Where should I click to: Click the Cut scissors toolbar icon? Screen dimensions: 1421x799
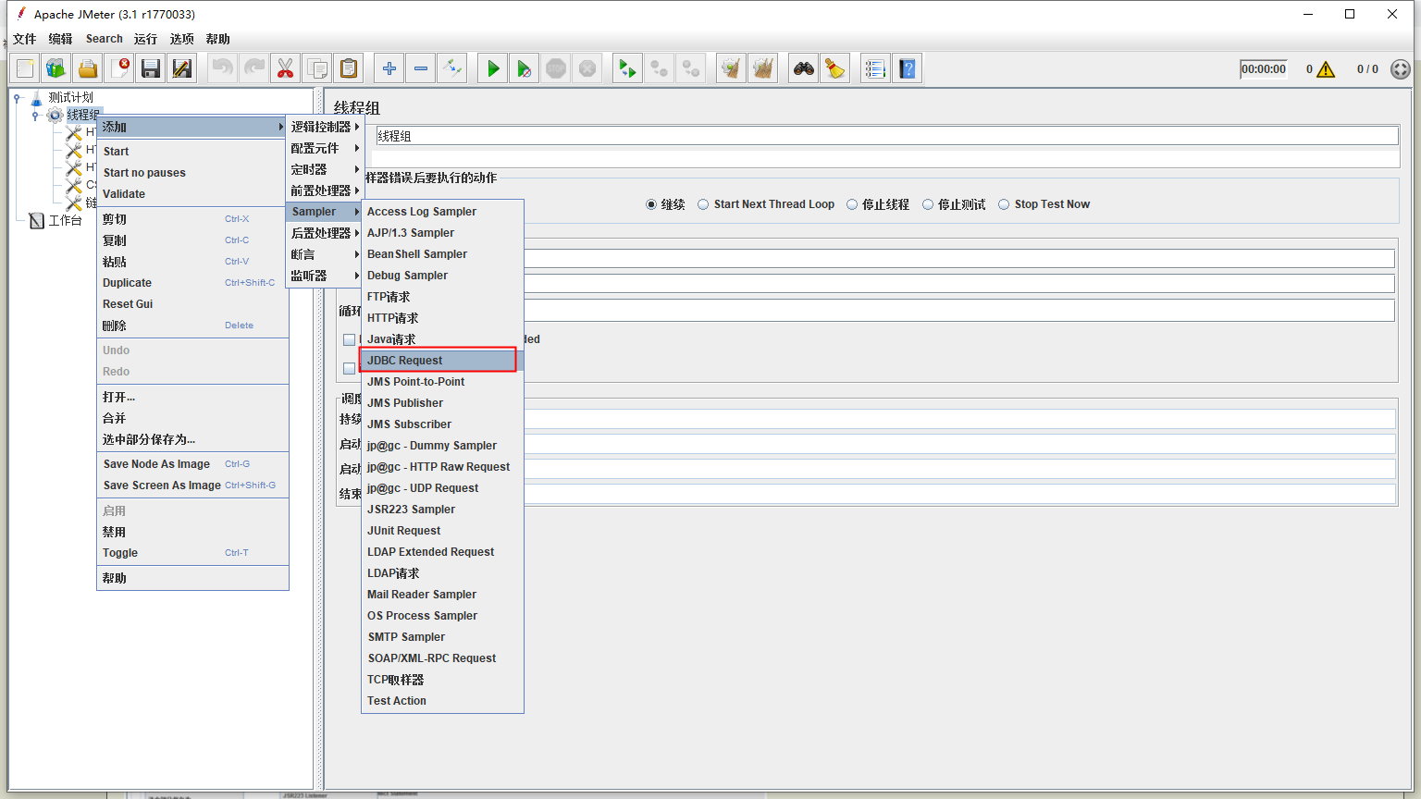pos(286,68)
